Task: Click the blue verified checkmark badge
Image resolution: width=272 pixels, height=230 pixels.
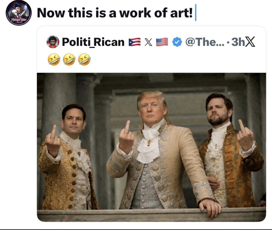Action: pos(177,42)
